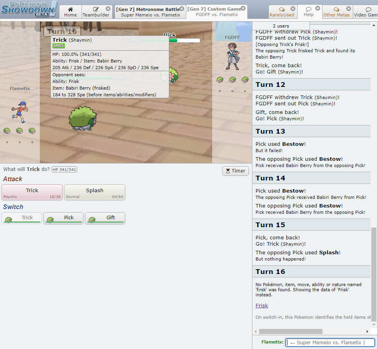378x349 pixels.
Task: Click the chat log vertical scrollbar thumb
Action: click(374, 274)
